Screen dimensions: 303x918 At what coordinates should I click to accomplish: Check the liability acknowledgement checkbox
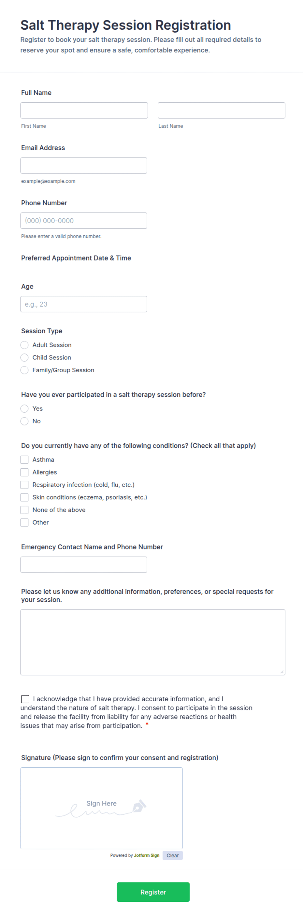click(25, 699)
